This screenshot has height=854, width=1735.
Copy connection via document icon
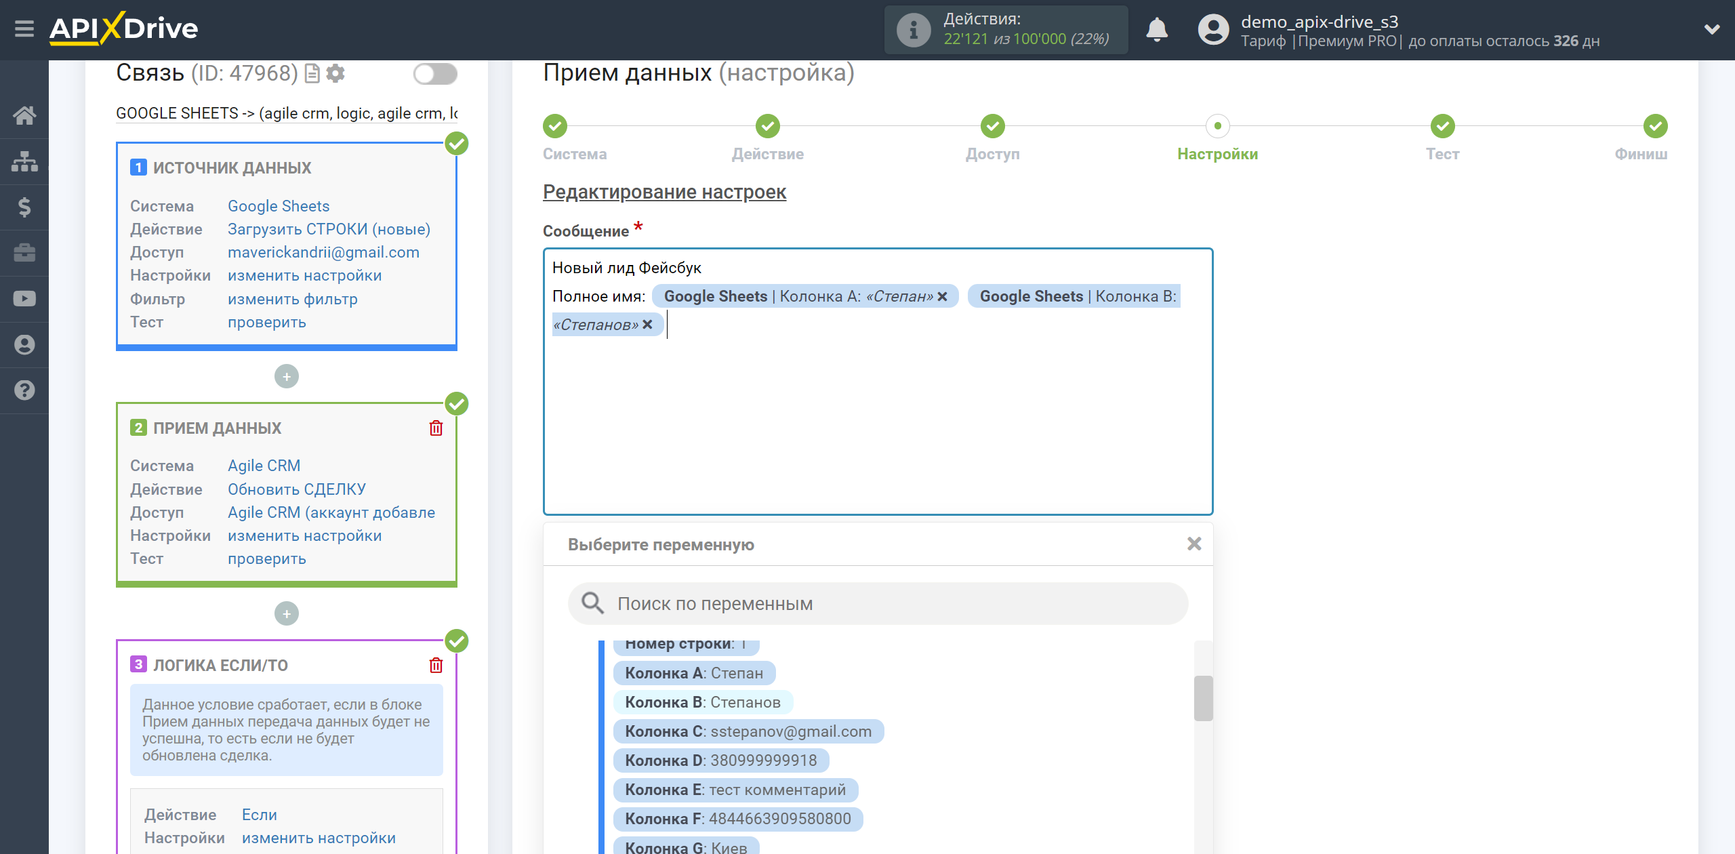click(x=312, y=73)
